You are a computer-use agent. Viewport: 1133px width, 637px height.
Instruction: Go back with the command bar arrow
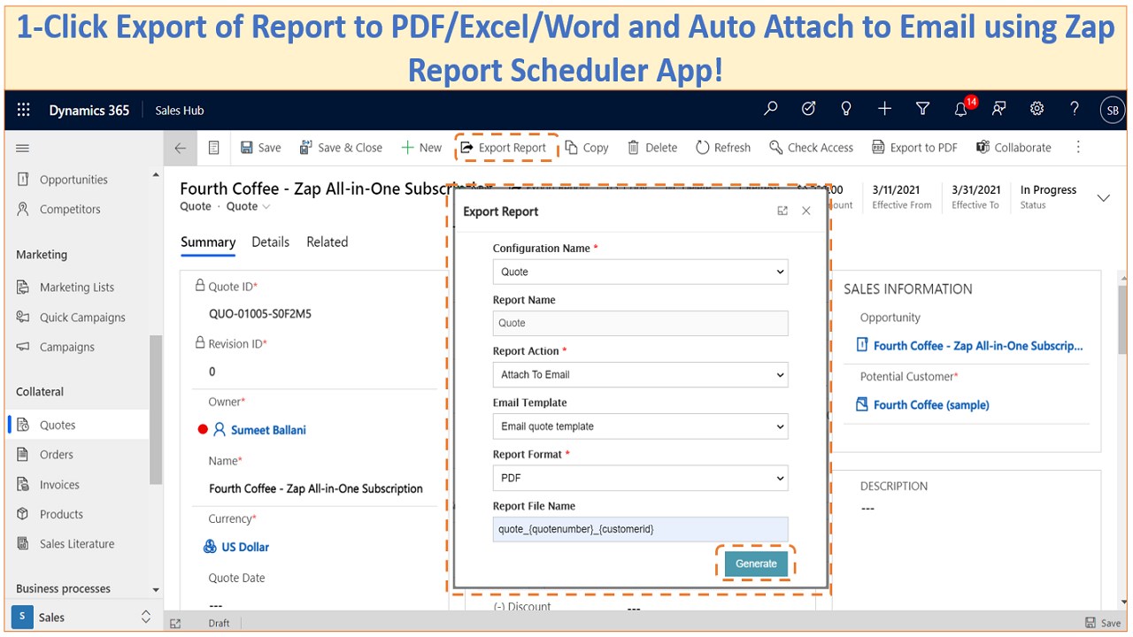181,148
